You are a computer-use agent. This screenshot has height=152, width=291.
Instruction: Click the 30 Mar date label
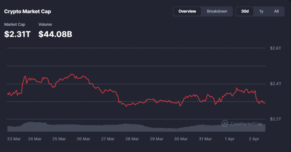coord(181,139)
